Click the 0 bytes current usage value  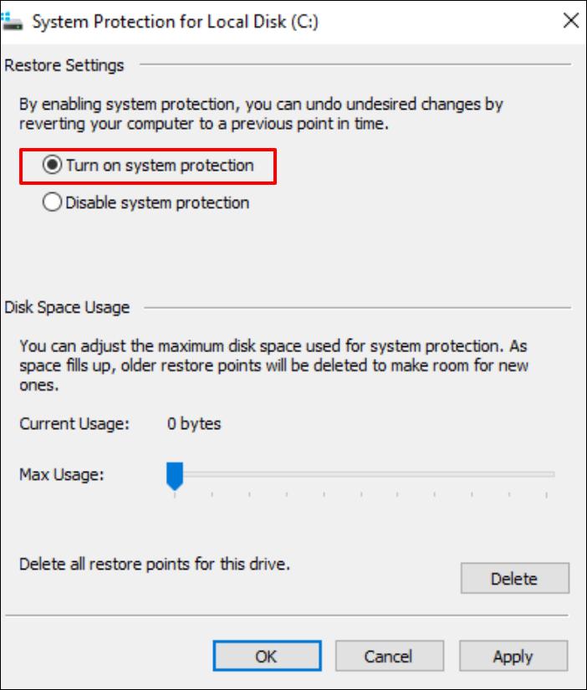point(194,424)
